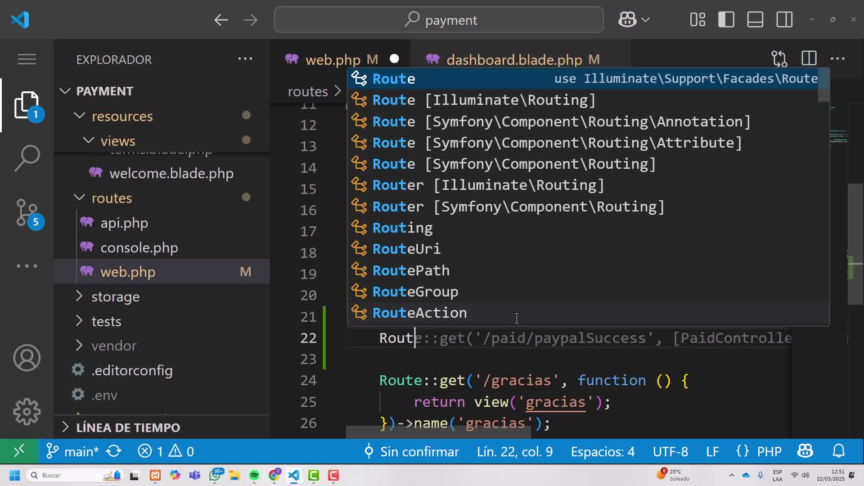Click the payment command center search box
The image size is (864, 486).
pyautogui.click(x=439, y=20)
